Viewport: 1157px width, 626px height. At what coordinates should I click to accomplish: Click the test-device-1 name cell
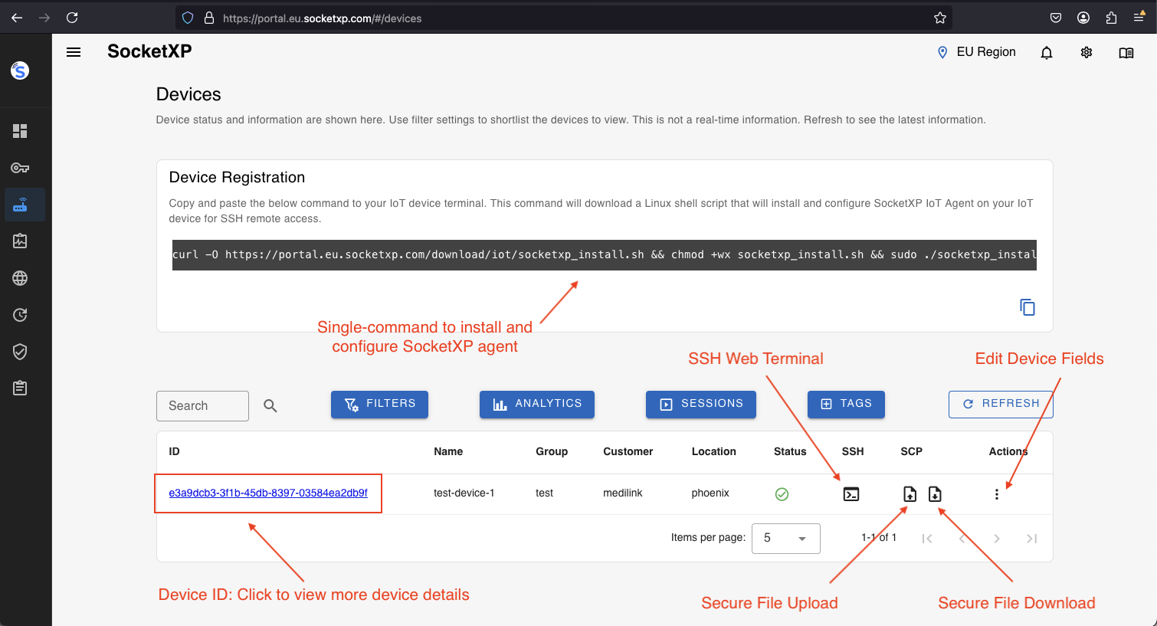point(464,493)
